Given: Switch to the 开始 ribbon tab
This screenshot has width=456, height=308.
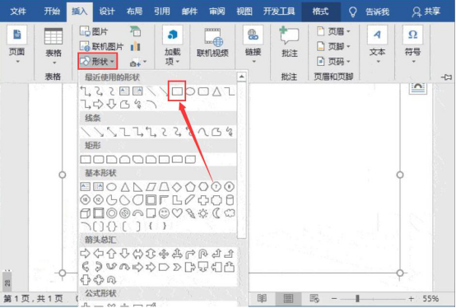Looking at the screenshot, I should (x=52, y=12).
